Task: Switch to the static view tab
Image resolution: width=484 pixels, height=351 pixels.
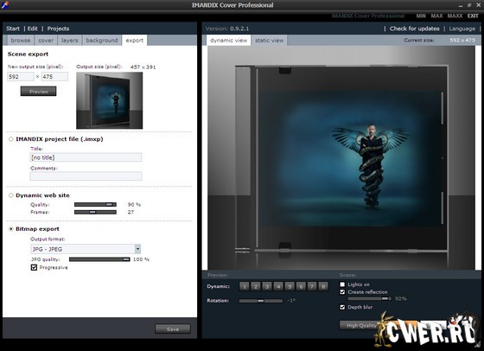Action: point(269,41)
